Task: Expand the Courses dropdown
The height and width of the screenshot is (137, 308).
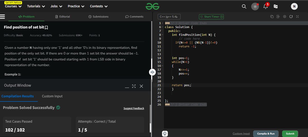Action: (13, 6)
